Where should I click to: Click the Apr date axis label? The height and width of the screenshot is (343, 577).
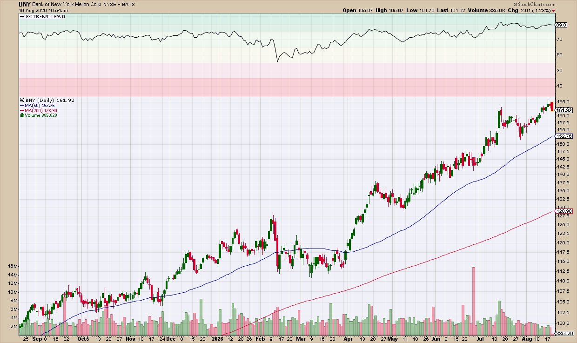point(349,340)
